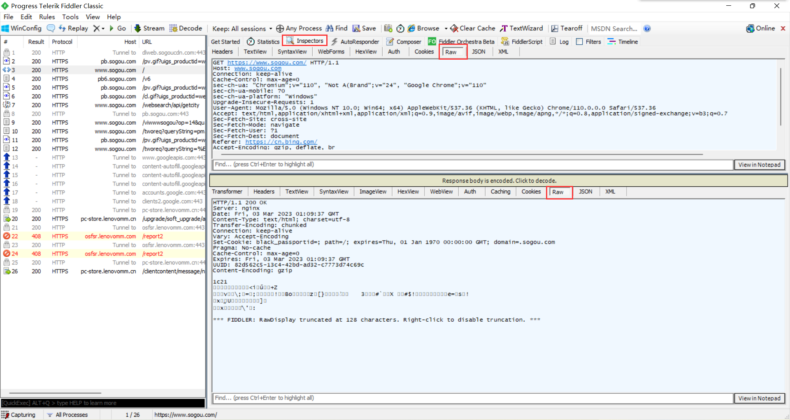Select request Headers inspector tab
This screenshot has width=790, height=420.
222,51
